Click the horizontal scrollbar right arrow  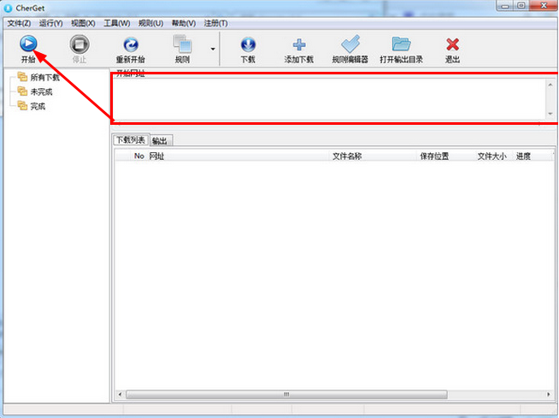(549, 394)
